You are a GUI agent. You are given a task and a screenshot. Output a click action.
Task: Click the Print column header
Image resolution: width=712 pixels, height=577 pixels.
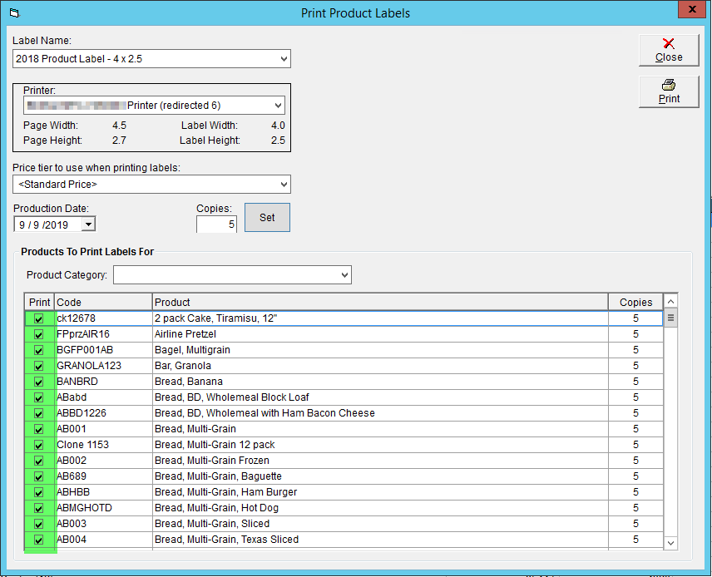39,303
